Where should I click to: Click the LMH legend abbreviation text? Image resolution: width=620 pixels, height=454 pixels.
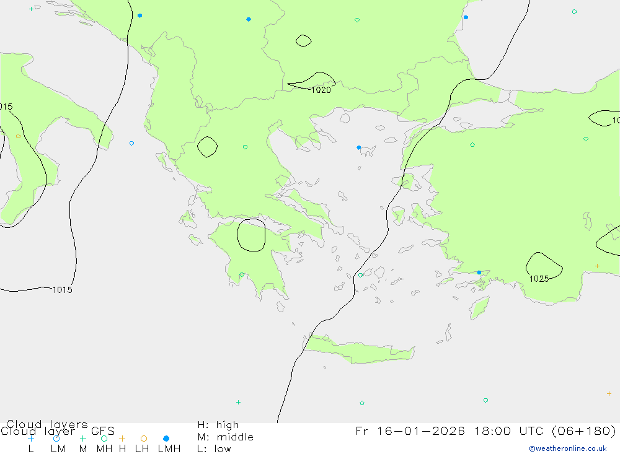click(x=169, y=449)
